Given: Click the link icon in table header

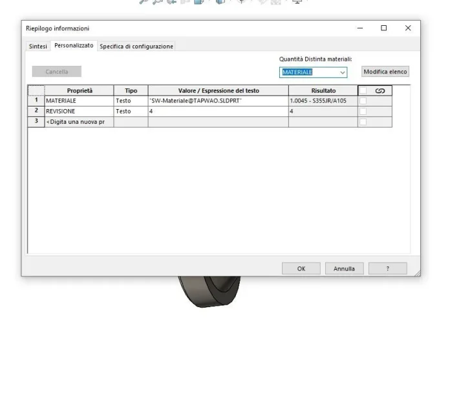Looking at the screenshot, I should point(380,91).
